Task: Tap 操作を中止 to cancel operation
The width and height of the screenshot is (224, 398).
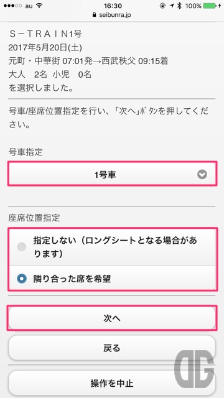Action: (112, 383)
